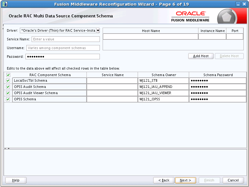This screenshot has height=187, width=249.
Task: Click the wizard window icon in title bar
Action: pyautogui.click(x=5, y=4)
